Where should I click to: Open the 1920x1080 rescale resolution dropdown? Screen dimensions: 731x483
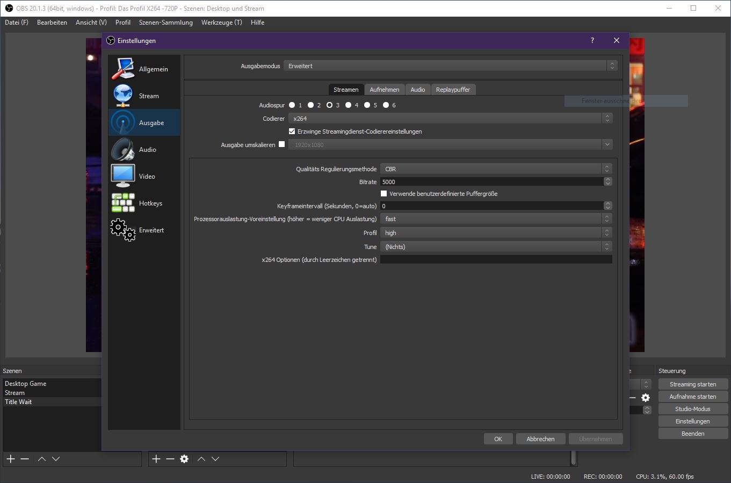coord(450,144)
